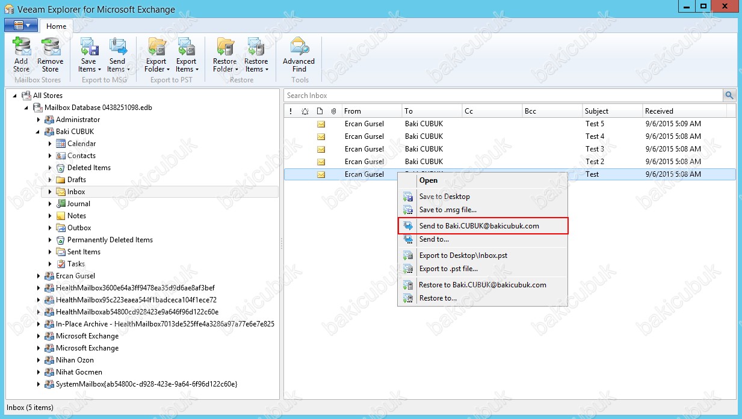The height and width of the screenshot is (419, 742).
Task: Collapse the Mailbox Database node
Action: point(26,108)
